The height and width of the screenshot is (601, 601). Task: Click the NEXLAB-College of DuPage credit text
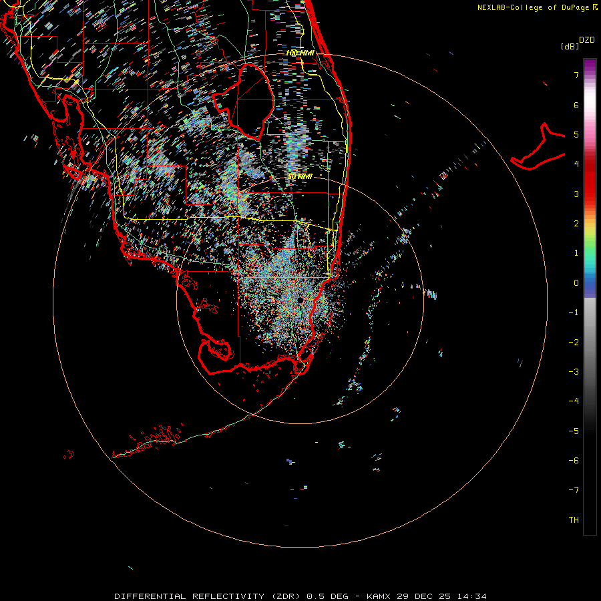click(x=532, y=7)
